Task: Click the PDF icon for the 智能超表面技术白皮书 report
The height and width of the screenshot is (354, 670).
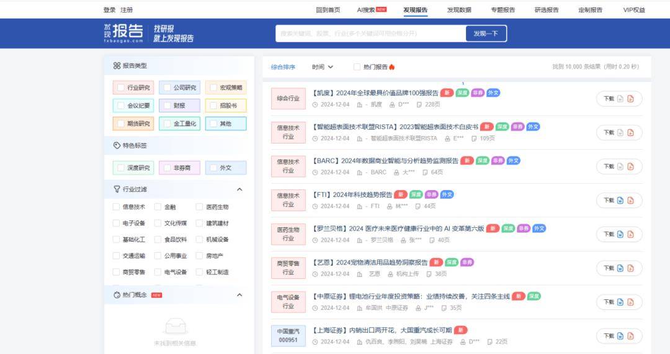Action: pyautogui.click(x=630, y=132)
